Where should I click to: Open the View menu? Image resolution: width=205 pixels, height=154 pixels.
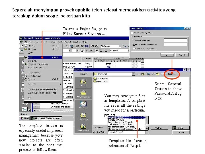coord(37,42)
